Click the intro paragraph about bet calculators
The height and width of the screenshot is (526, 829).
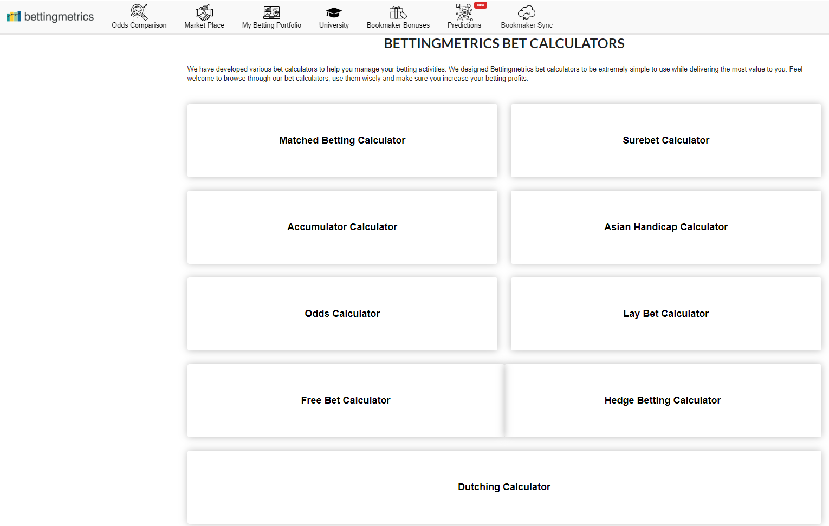[x=495, y=74]
